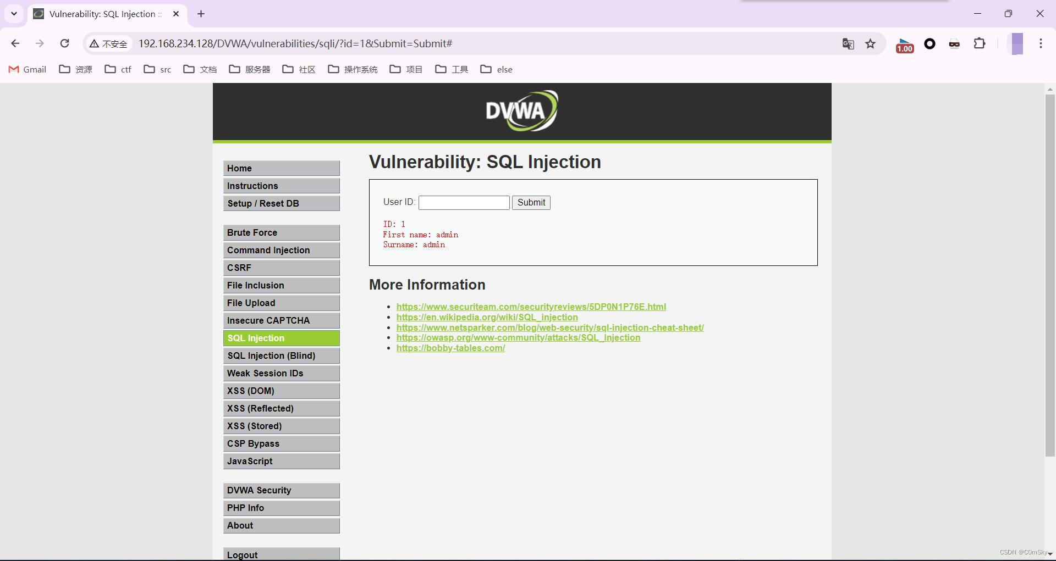Click the vertical page scrollbar thumb
1056x561 pixels.
point(1050,275)
